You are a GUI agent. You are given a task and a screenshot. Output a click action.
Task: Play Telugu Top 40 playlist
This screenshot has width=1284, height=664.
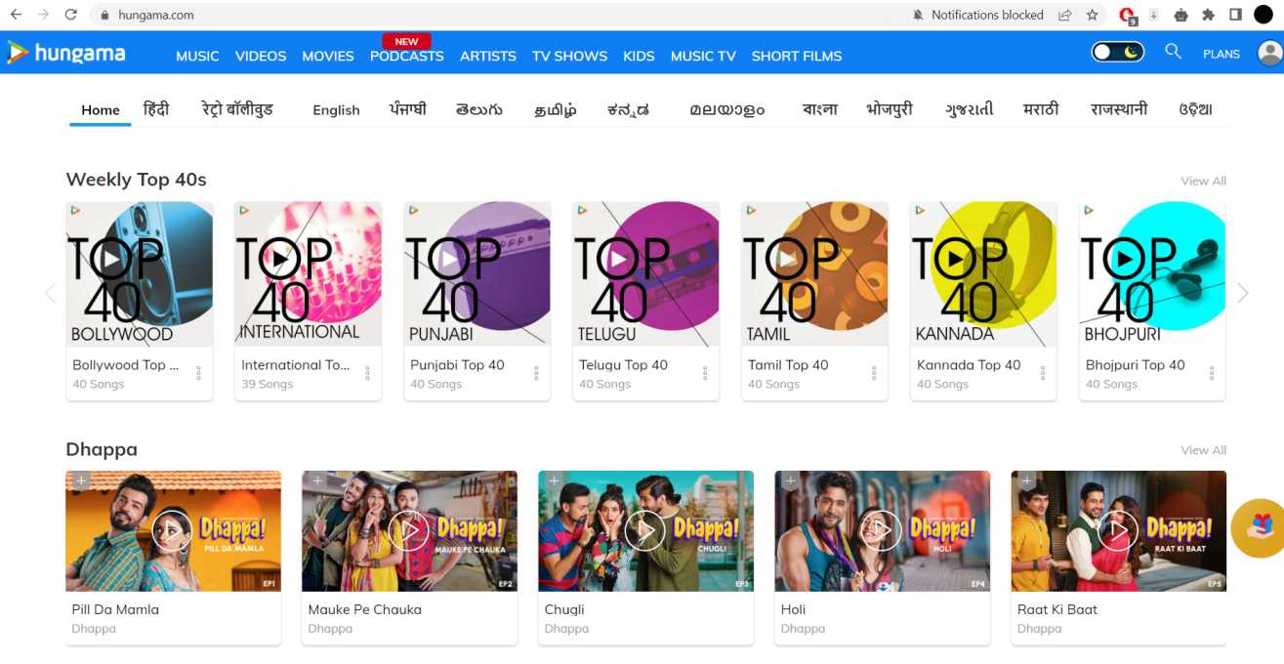(x=619, y=259)
